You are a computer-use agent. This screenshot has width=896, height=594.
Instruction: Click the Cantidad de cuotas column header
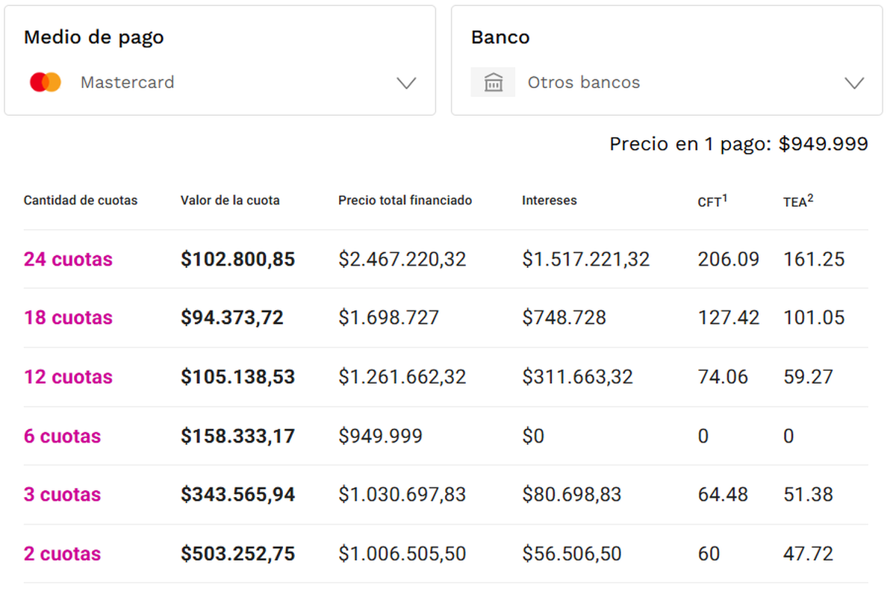[81, 201]
